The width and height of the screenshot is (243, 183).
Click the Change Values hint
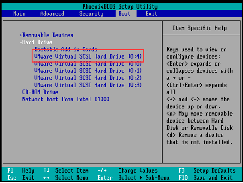(x=138, y=171)
